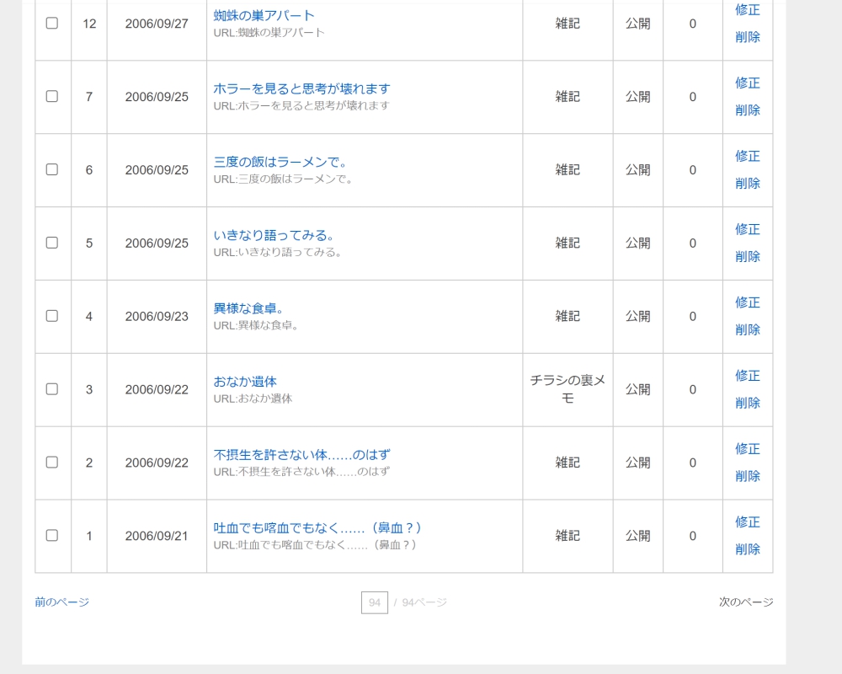
Task: Tick the checkbox for entry 2
Action: coord(52,462)
